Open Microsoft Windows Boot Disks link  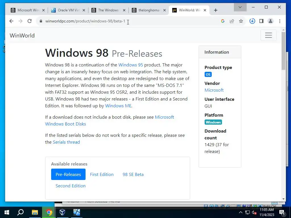(x=109, y=120)
